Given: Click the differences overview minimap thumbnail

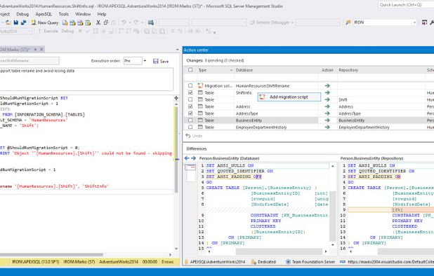Looking at the screenshot, I should 190,173.
